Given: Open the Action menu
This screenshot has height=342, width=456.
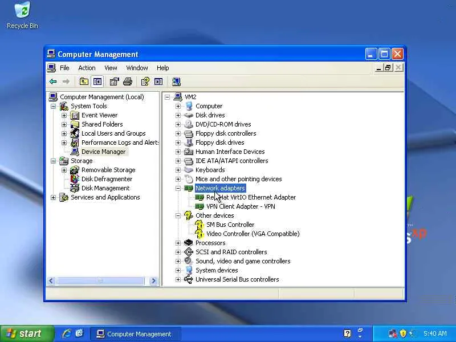Looking at the screenshot, I should 87,68.
